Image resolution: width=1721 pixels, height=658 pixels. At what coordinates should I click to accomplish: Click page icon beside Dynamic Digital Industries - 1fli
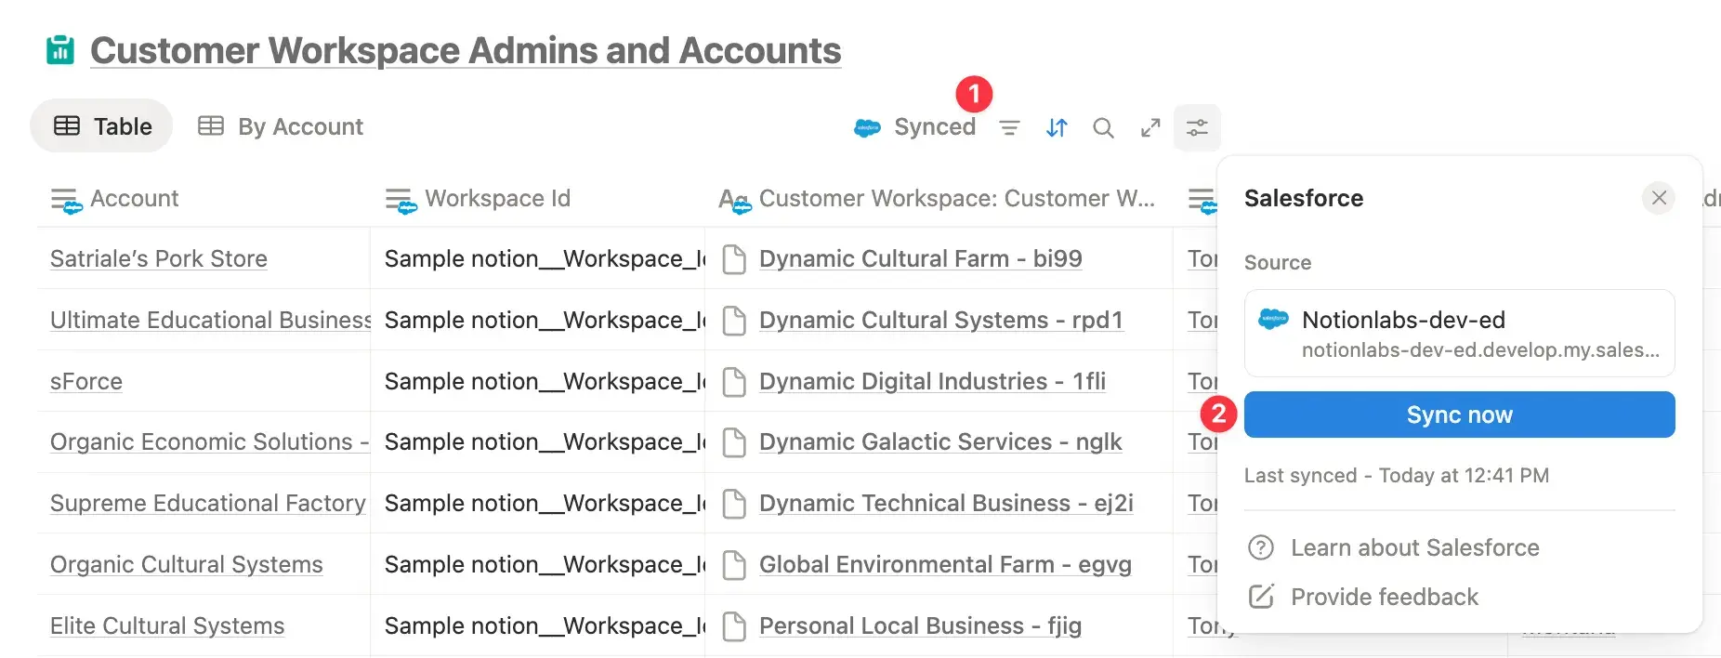(x=734, y=382)
